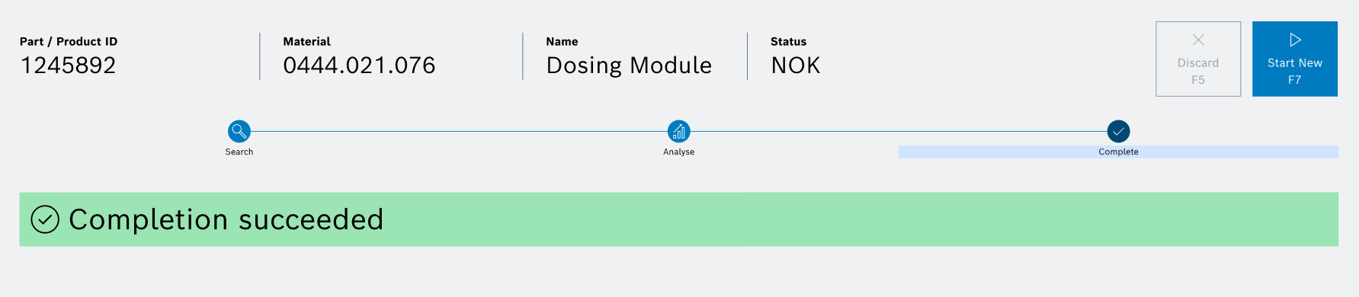Click the Part / Product ID value 1245892
Screen dimensions: 1359x297
69,65
